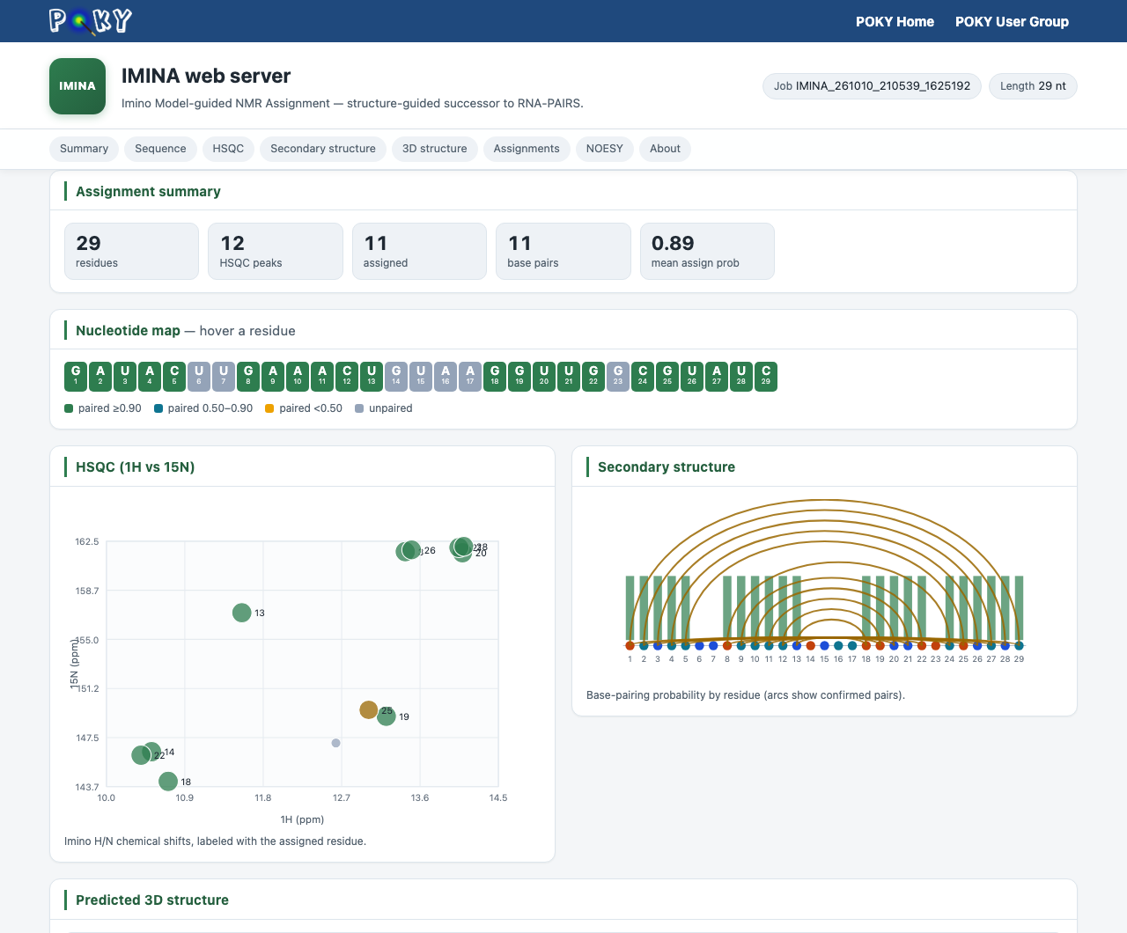This screenshot has width=1127, height=933.
Task: Select nucleotide C5 in the map
Action: click(x=174, y=376)
